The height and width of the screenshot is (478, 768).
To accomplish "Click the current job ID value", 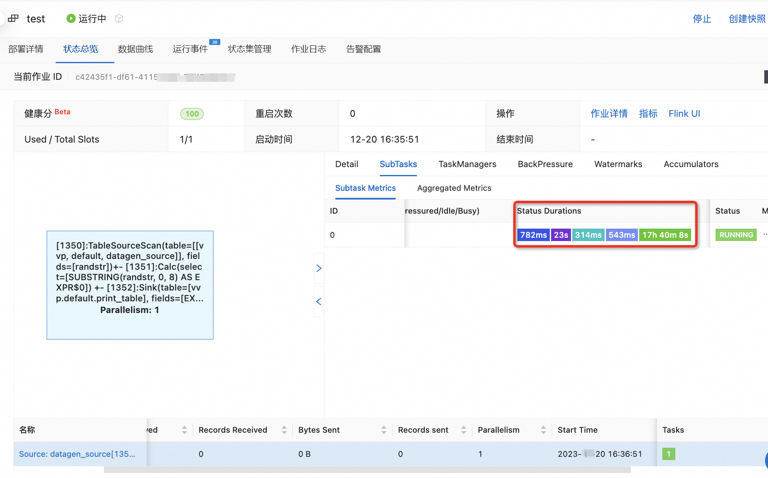I will 155,77.
